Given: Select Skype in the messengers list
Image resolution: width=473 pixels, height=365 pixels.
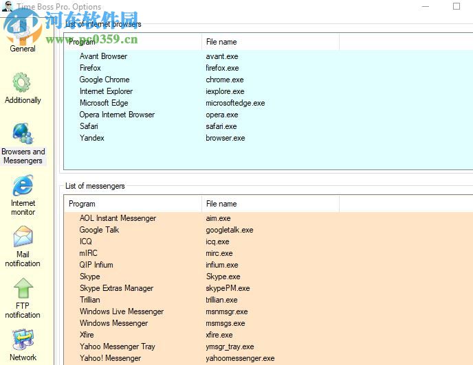Looking at the screenshot, I should pos(90,276).
